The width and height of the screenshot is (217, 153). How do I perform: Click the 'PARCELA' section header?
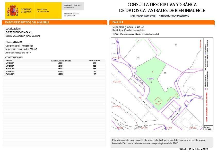click(x=118, y=22)
